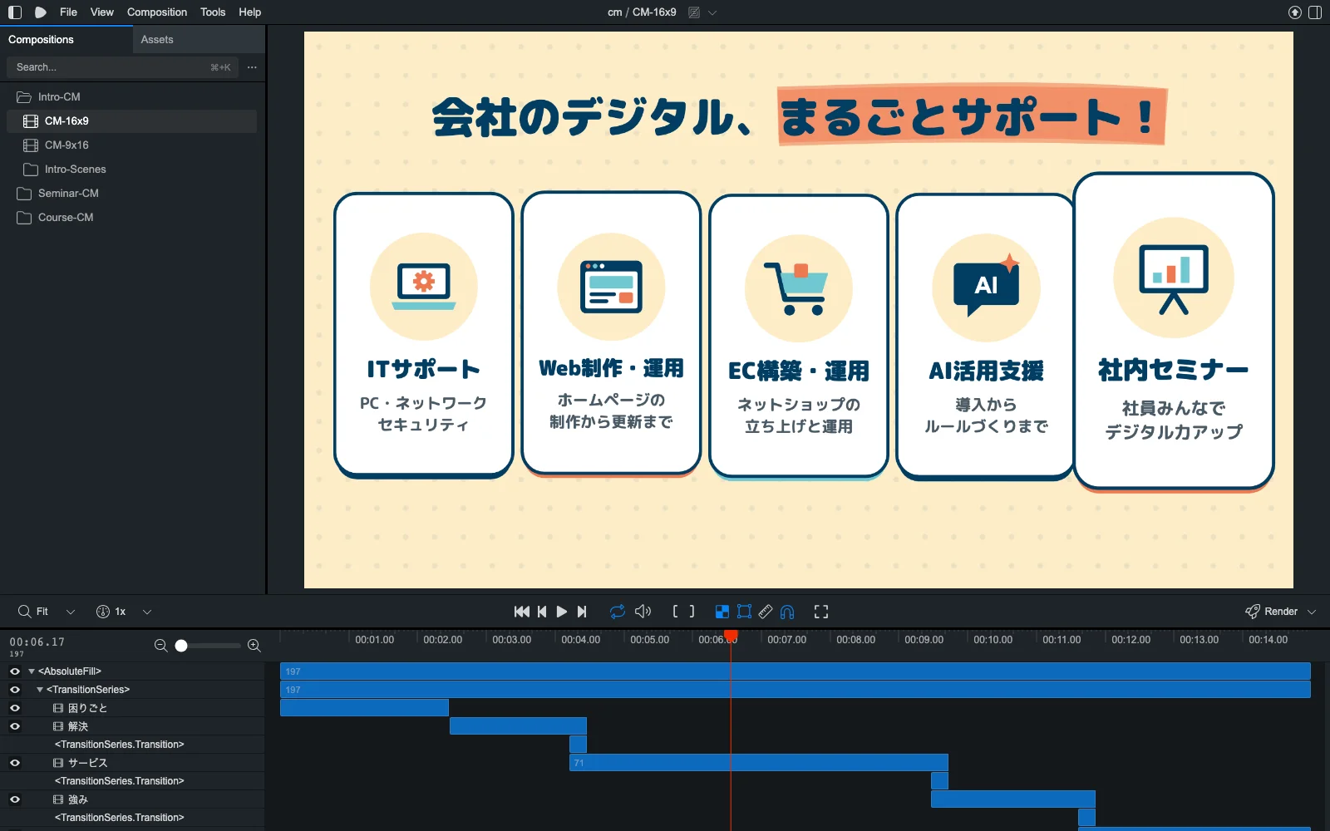The width and height of the screenshot is (1330, 831).
Task: Zoom out the timeline
Action: [x=161, y=646]
